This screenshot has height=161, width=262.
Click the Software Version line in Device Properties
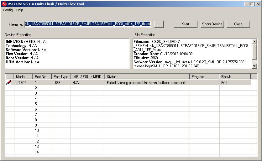(26, 50)
